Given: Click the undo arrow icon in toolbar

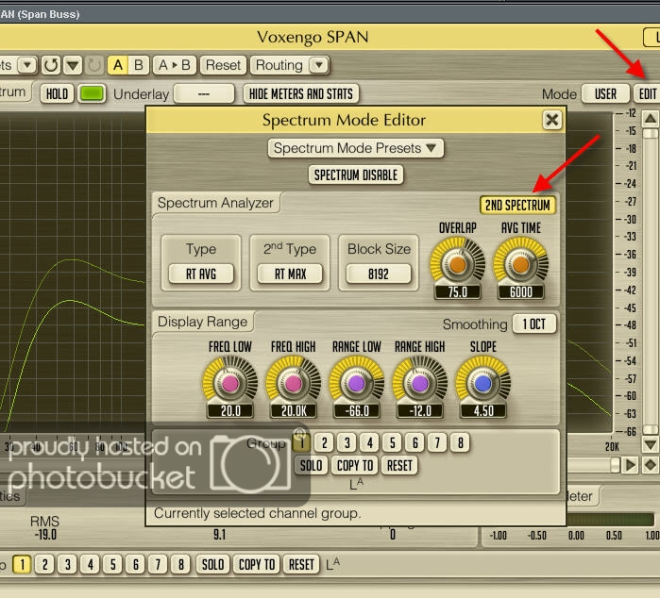Looking at the screenshot, I should (x=51, y=66).
